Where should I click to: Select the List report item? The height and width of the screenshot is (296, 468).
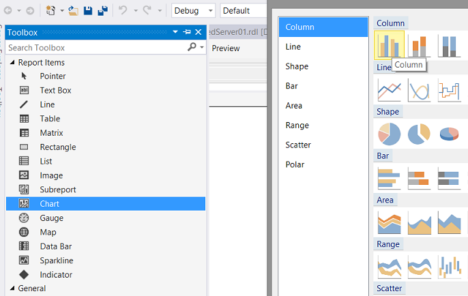point(106,161)
